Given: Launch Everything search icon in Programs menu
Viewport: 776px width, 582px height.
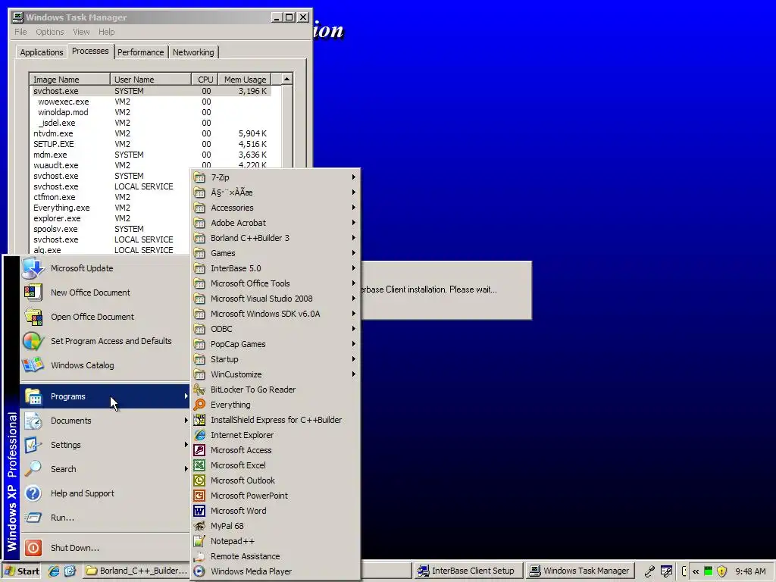Looking at the screenshot, I should tap(199, 405).
